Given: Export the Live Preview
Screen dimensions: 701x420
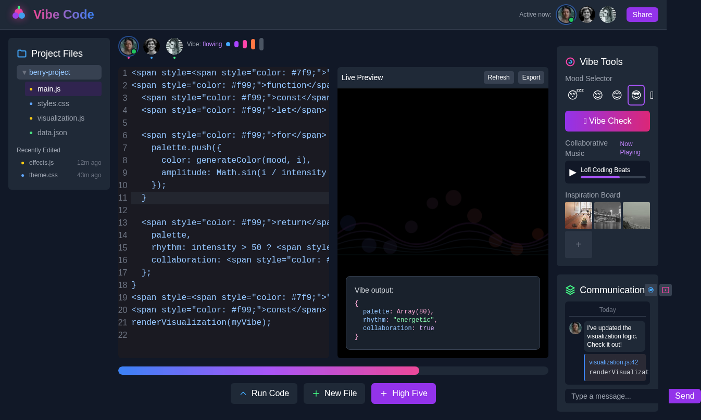Looking at the screenshot, I should 531,77.
